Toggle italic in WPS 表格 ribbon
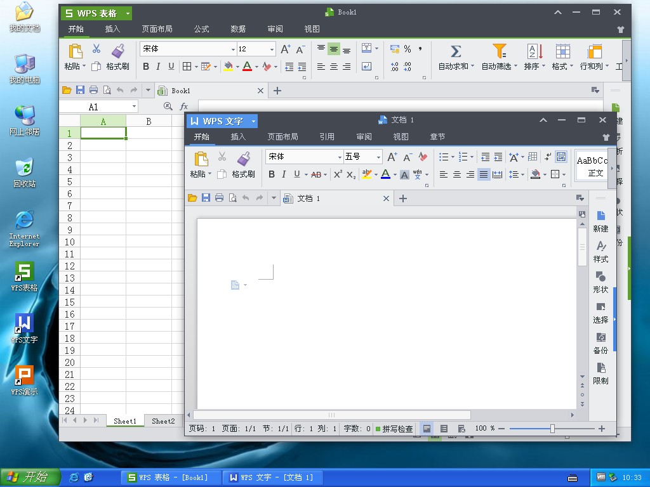Image resolution: width=650 pixels, height=487 pixels. pos(158,67)
